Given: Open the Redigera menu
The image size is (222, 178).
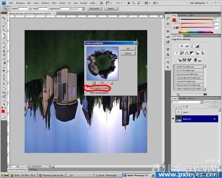Looking at the screenshot, I should tap(20, 3).
